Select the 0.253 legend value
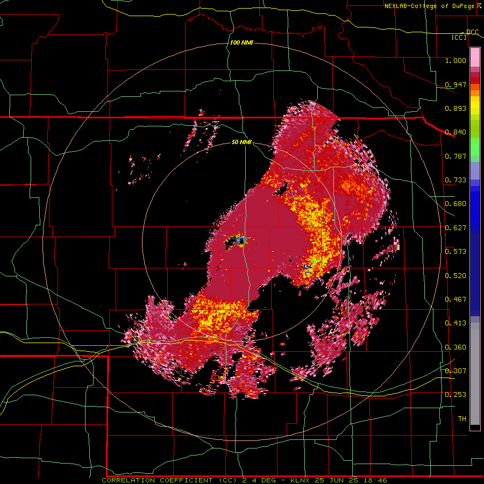This screenshot has height=484, width=484. 455,395
